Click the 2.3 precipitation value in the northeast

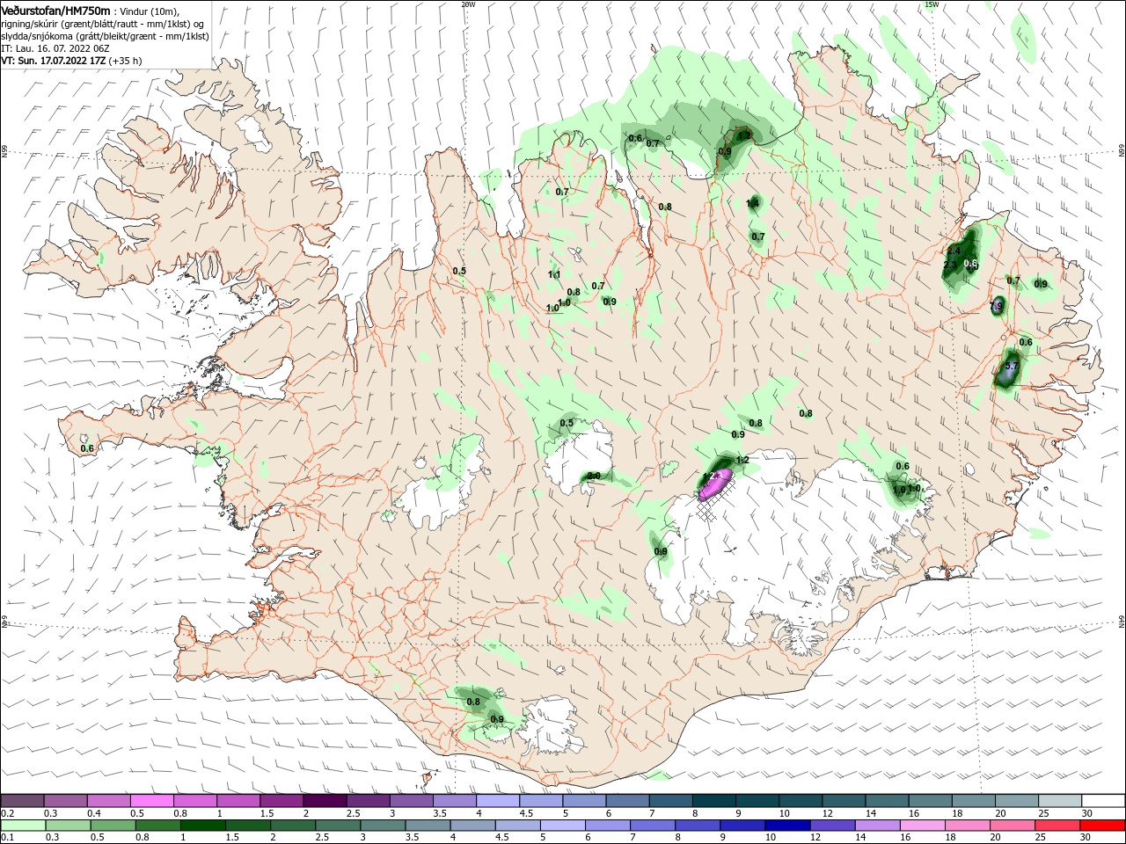[950, 265]
